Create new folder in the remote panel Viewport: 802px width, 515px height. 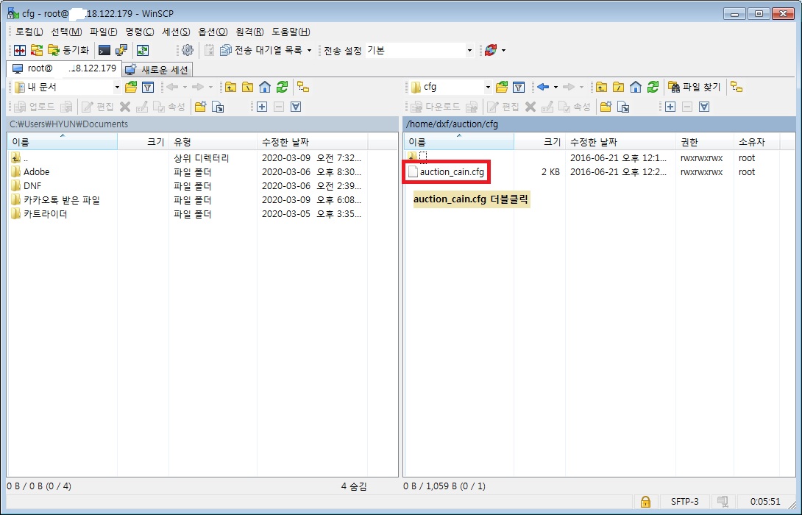coord(606,107)
